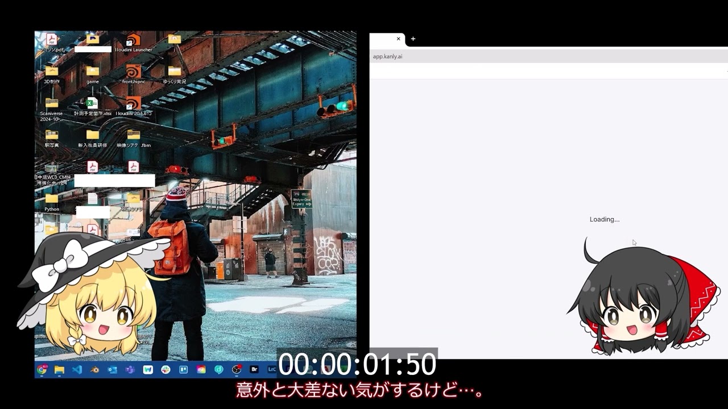Open Lightroom Classic (LrC) from taskbar
Image resolution: width=728 pixels, height=409 pixels.
click(x=272, y=369)
